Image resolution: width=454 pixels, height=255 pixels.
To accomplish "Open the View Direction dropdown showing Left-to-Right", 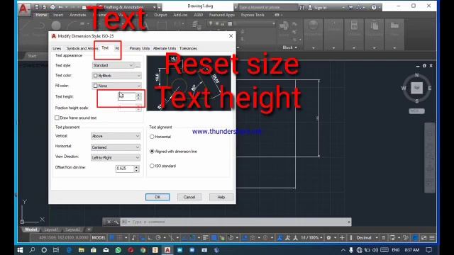I will tap(116, 157).
